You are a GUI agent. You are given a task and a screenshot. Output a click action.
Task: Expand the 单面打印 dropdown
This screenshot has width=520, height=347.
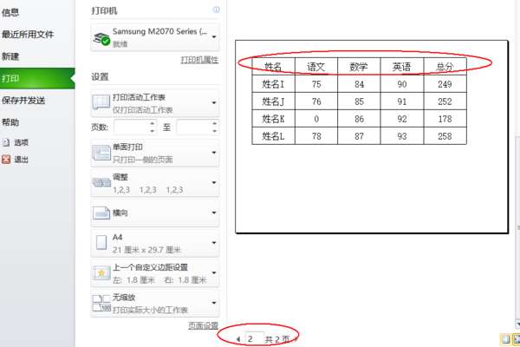click(214, 153)
